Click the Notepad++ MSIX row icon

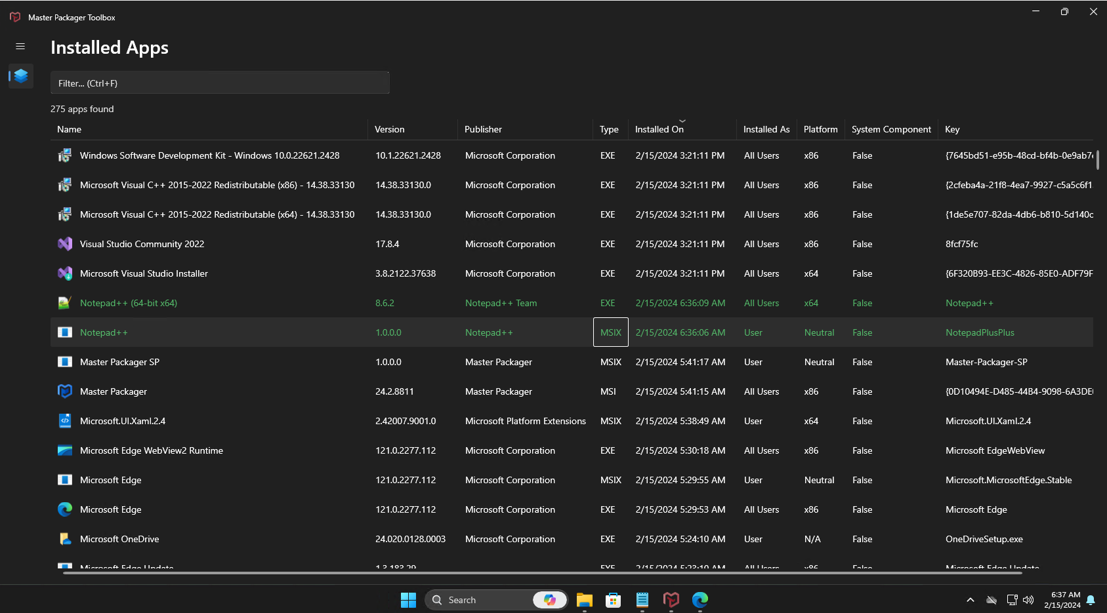coord(65,332)
